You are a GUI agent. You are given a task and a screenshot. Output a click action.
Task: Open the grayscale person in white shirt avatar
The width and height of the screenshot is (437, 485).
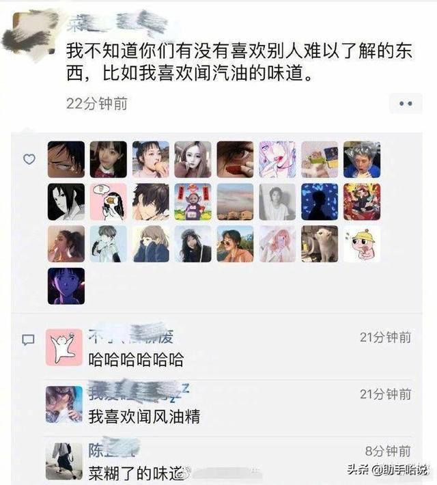(277, 202)
